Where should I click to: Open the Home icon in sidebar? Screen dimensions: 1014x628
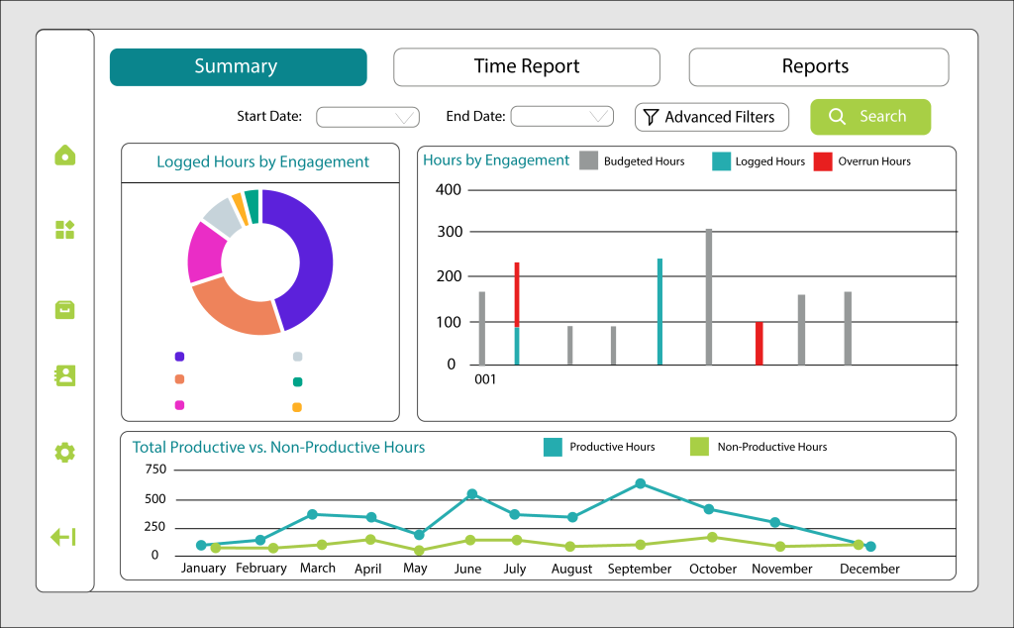coord(65,156)
